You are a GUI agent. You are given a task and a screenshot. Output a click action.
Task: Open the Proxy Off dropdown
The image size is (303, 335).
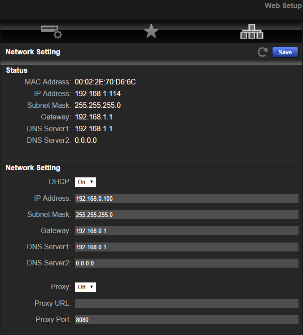pyautogui.click(x=85, y=287)
